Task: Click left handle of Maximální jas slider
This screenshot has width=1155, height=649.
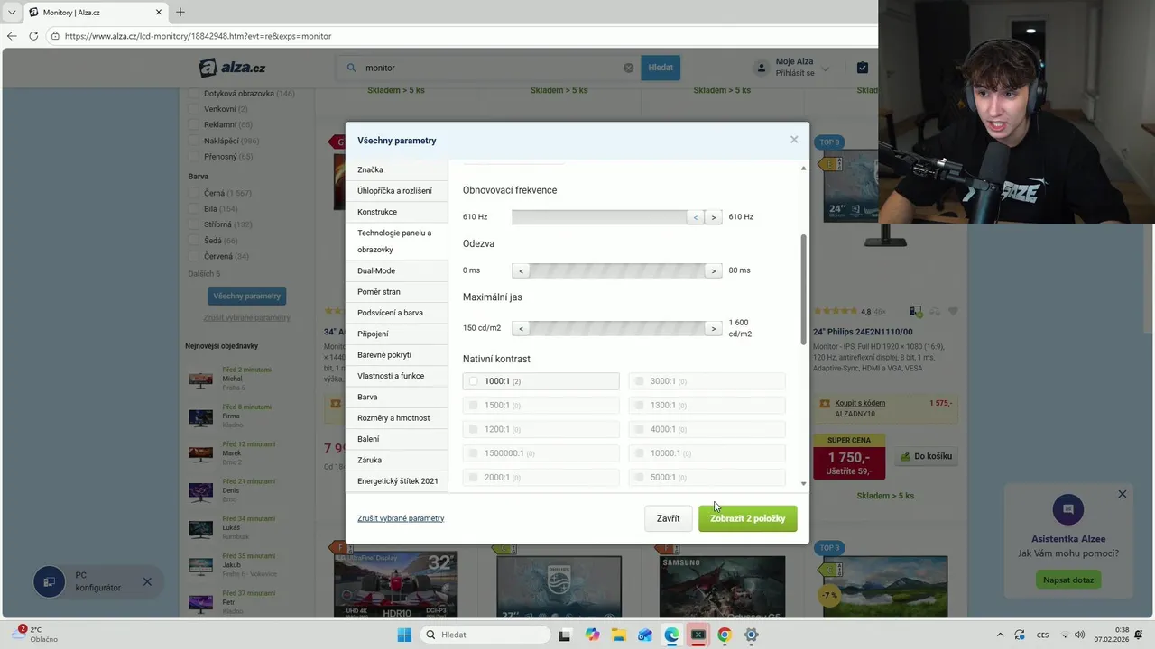Action: 521,328
